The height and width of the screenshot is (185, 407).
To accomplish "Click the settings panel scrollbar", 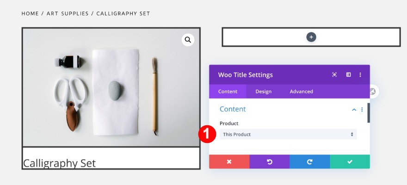I will pyautogui.click(x=369, y=113).
